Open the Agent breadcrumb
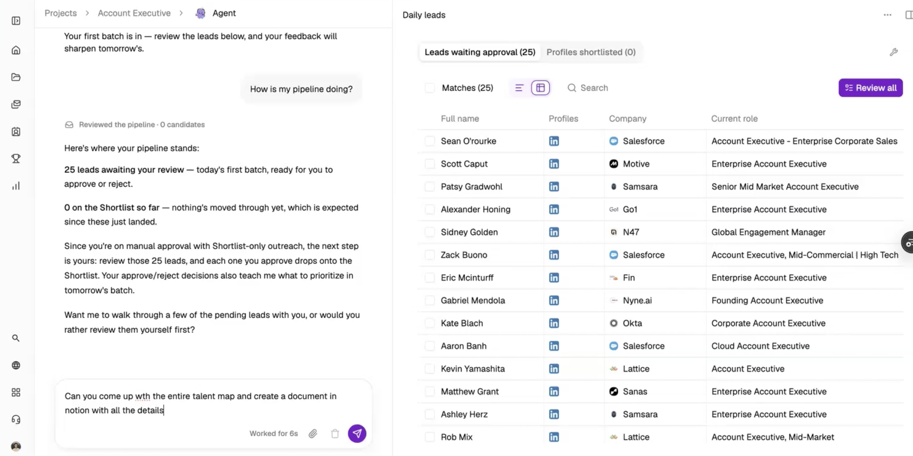This screenshot has width=913, height=456. [x=216, y=13]
